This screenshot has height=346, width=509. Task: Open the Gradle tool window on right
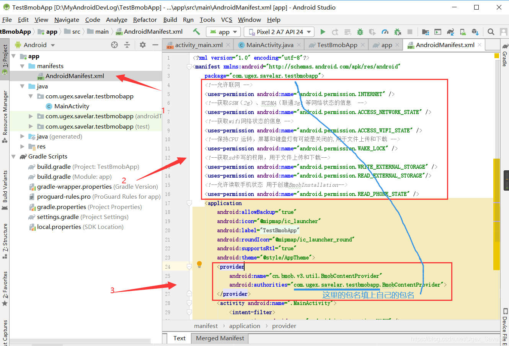tap(505, 55)
